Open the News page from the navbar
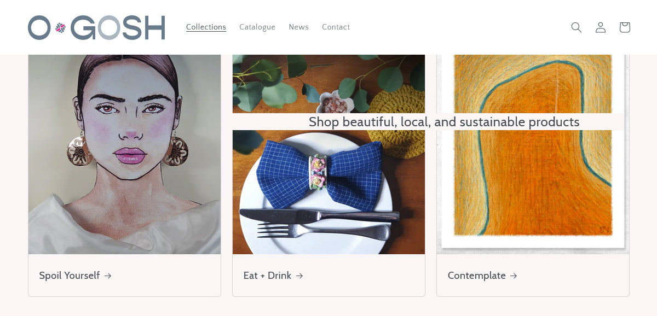The height and width of the screenshot is (316, 657). coord(298,27)
